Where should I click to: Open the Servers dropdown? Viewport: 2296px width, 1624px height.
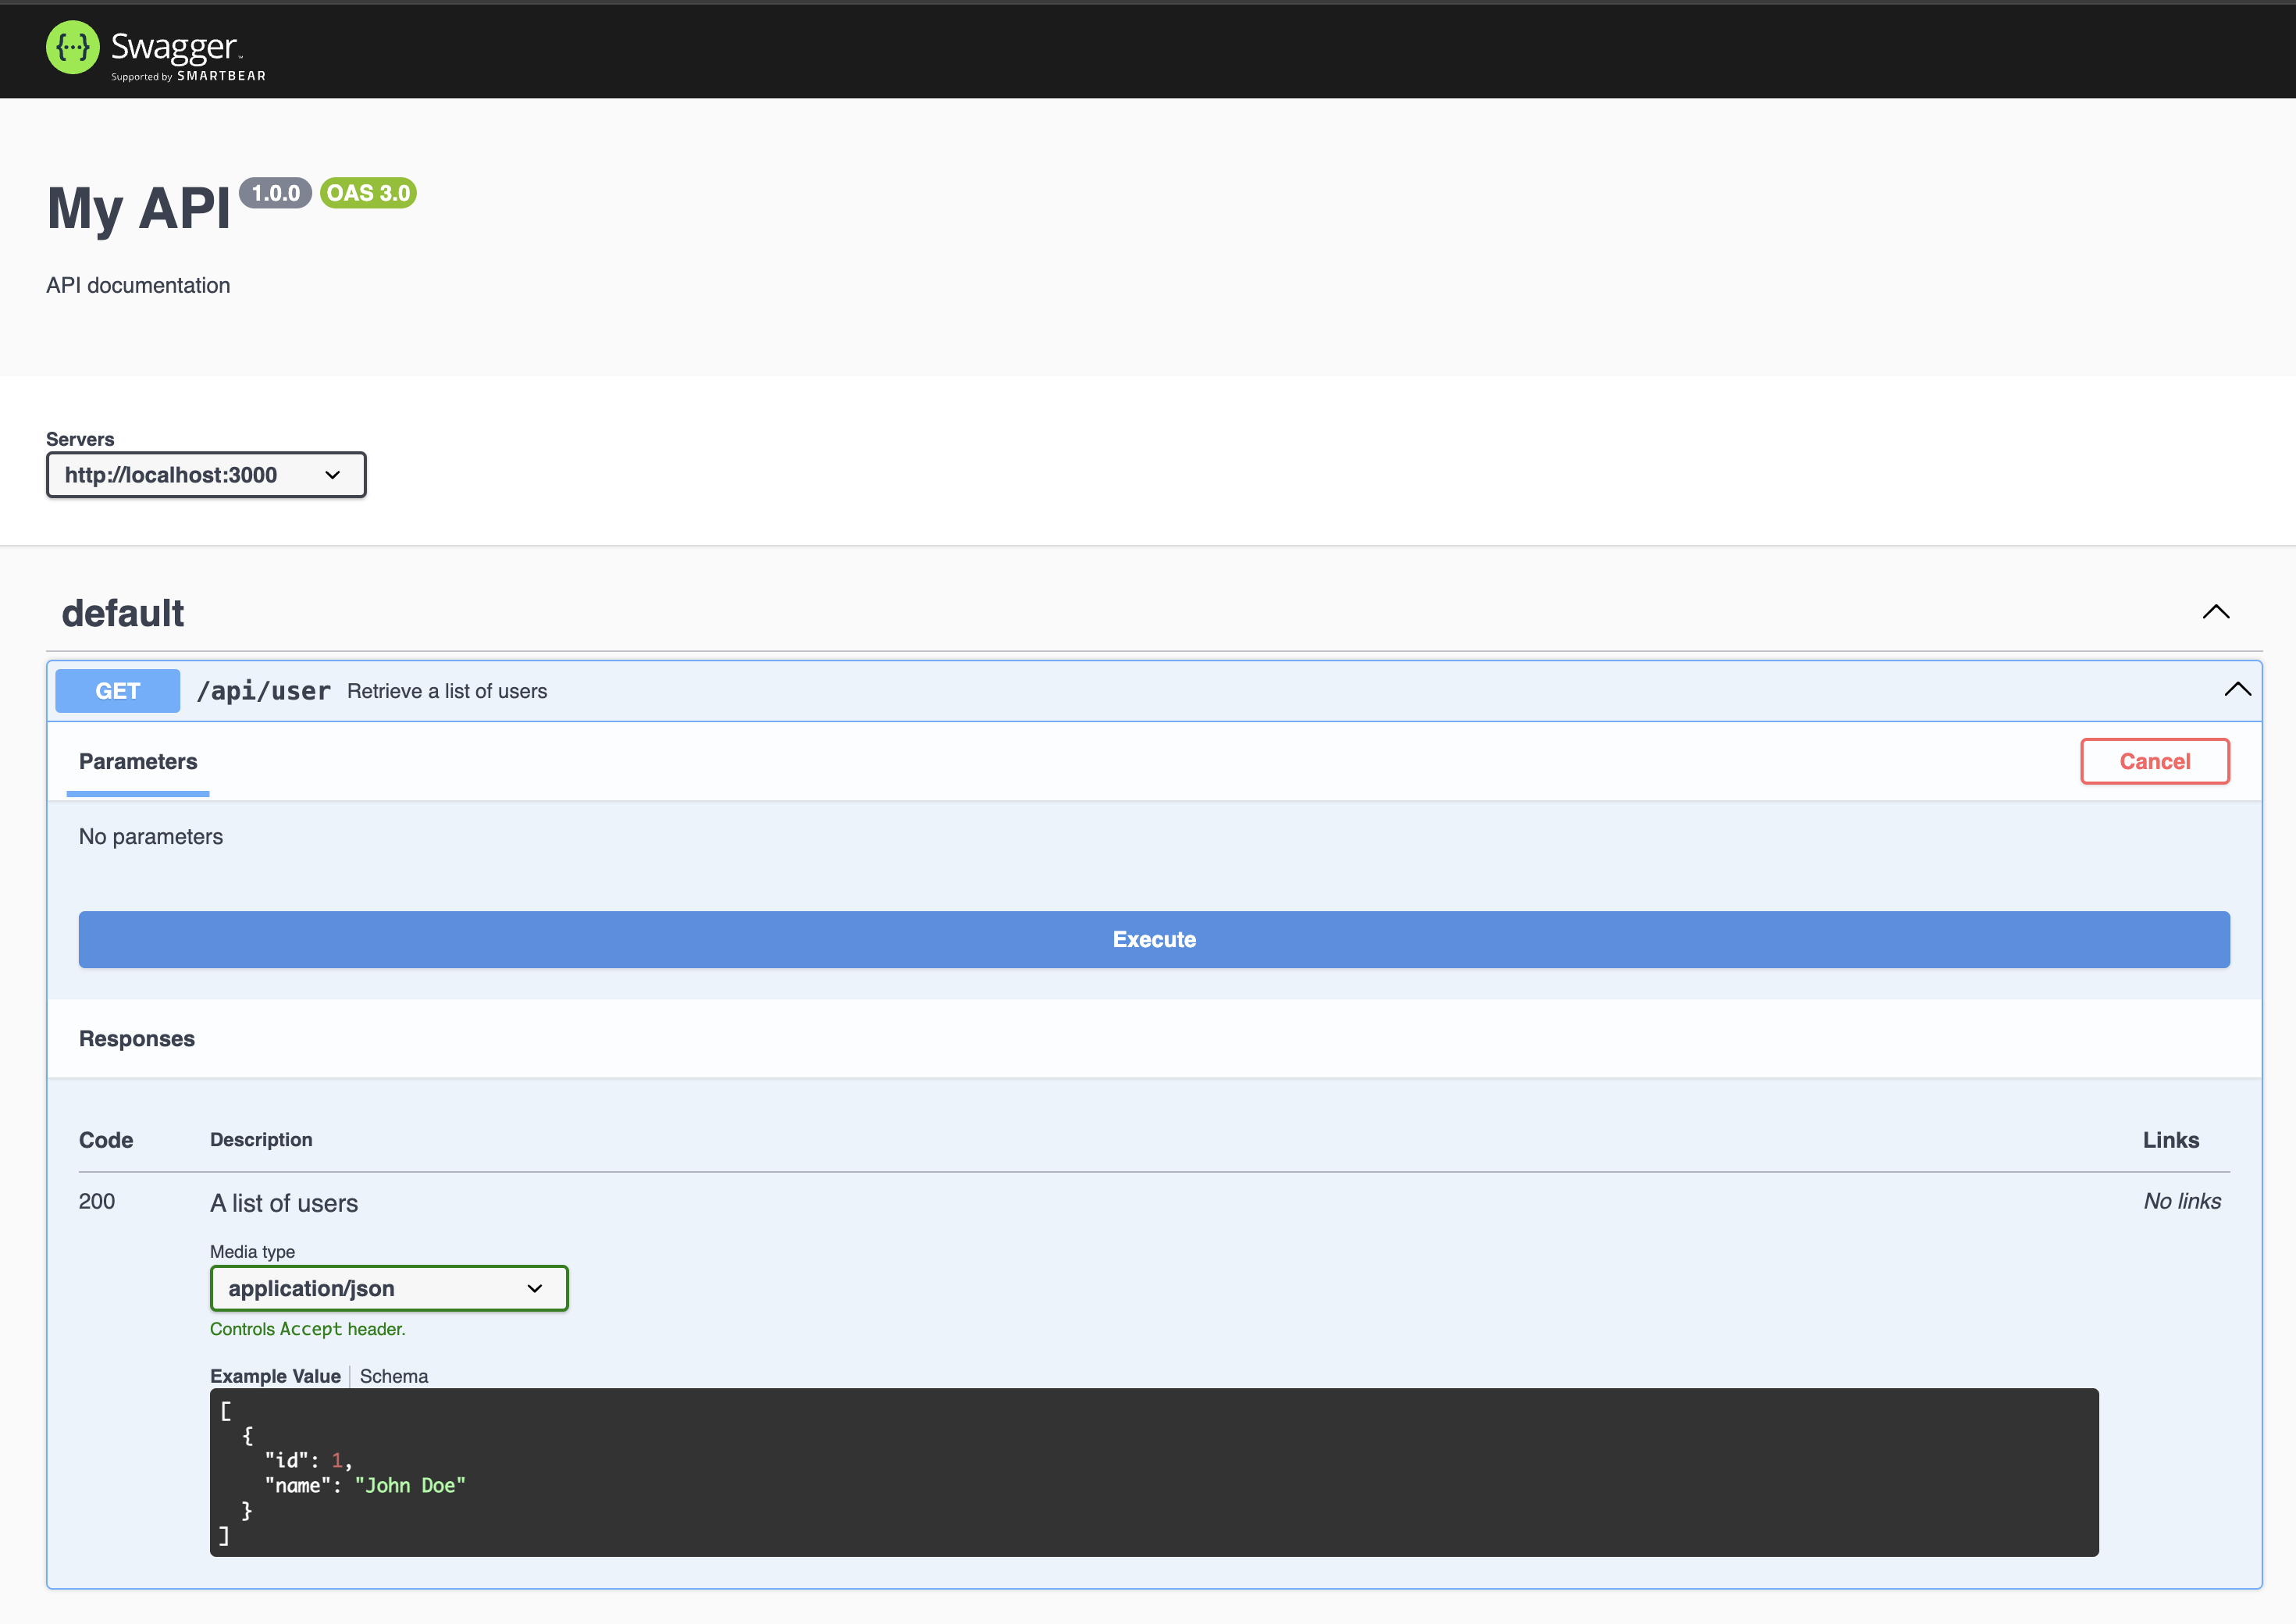coord(206,475)
